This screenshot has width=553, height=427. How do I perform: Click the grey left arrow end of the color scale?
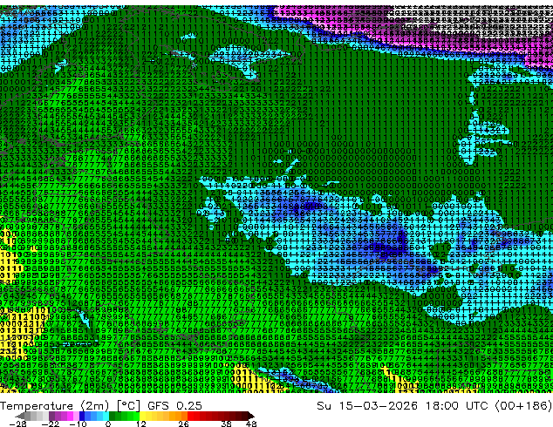[x=20, y=416]
